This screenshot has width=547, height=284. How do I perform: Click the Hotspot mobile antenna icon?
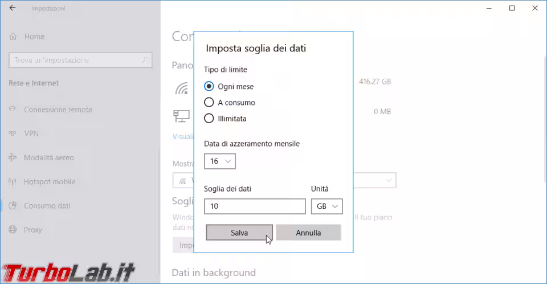[13, 182]
